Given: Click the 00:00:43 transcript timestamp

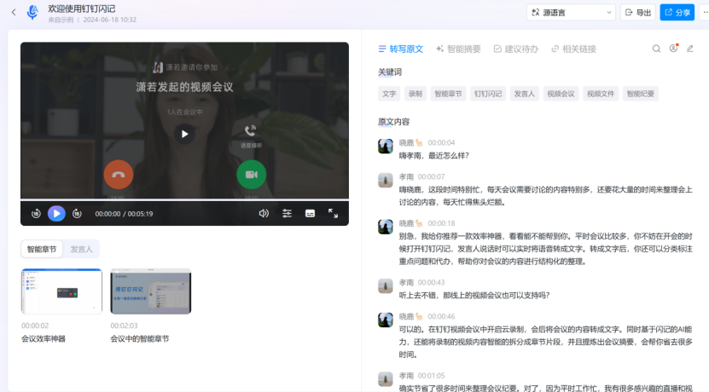Looking at the screenshot, I should pyautogui.click(x=431, y=282).
